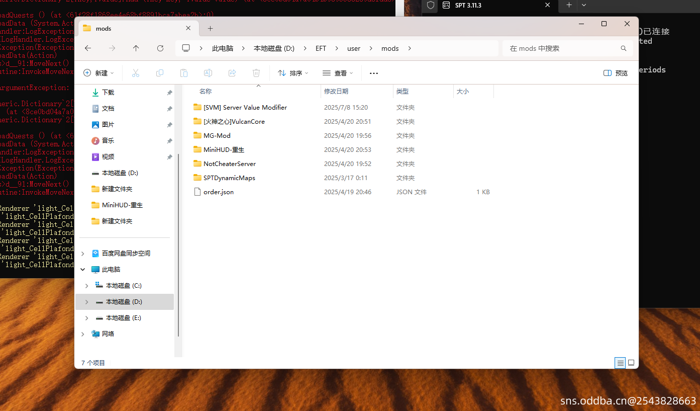Open the New (新建) menu
Screen dimensions: 700x411
click(99, 73)
